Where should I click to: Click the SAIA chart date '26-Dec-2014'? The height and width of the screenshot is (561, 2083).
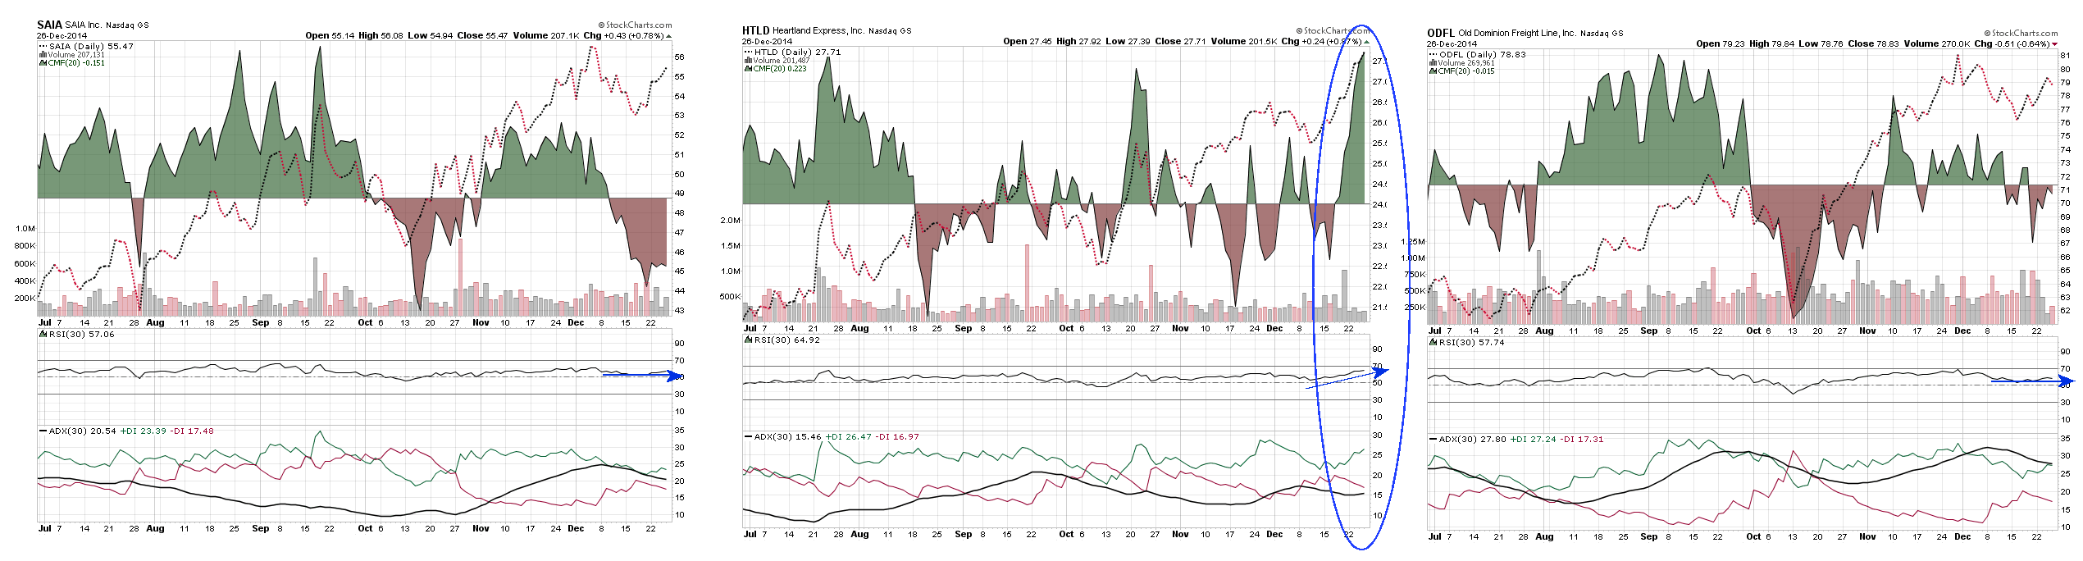62,36
